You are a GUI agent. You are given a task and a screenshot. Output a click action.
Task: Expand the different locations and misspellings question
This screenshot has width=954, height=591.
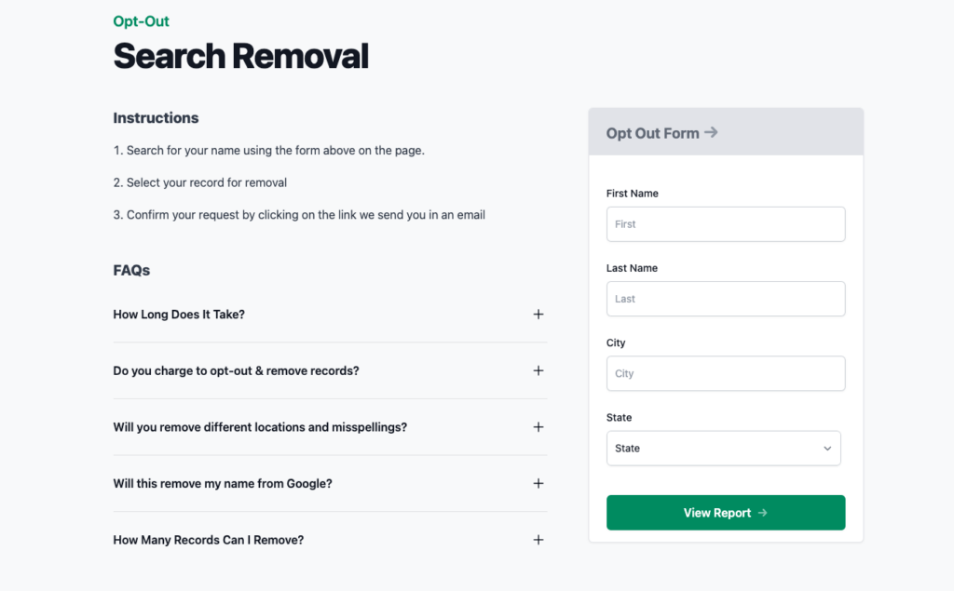click(x=259, y=426)
